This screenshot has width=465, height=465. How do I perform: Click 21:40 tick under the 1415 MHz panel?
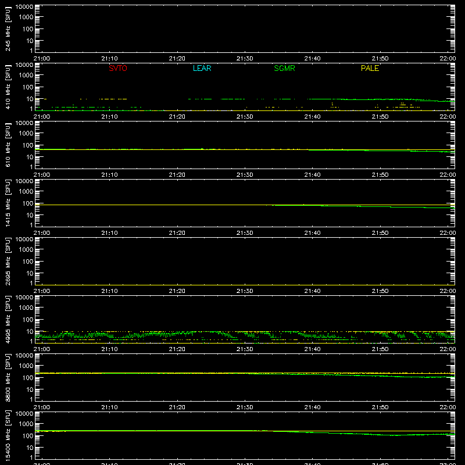312,233
